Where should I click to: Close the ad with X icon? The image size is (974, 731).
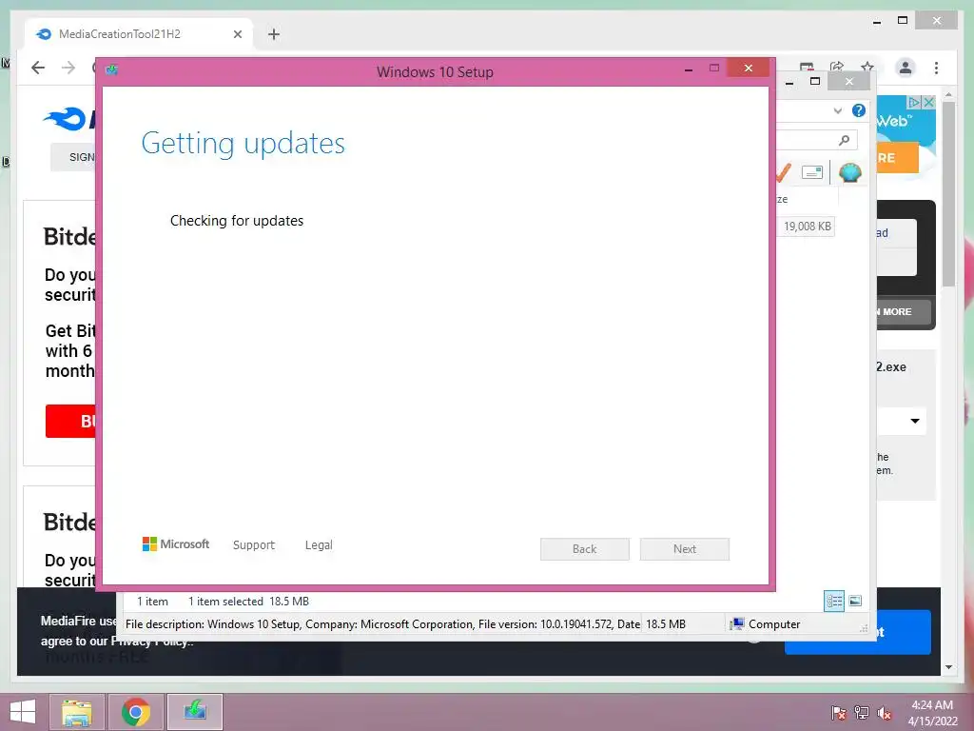pyautogui.click(x=928, y=102)
